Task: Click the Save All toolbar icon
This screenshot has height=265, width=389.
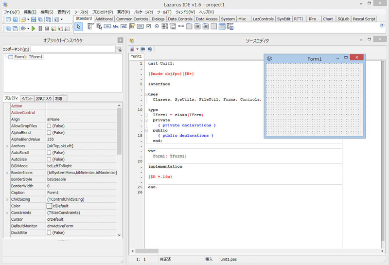Action: pos(40,19)
